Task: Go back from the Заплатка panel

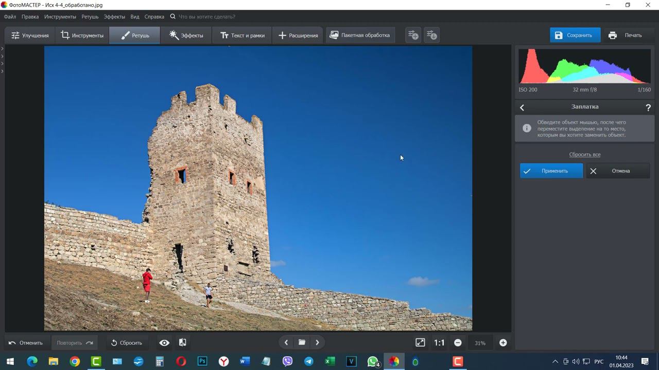Action: tap(522, 107)
